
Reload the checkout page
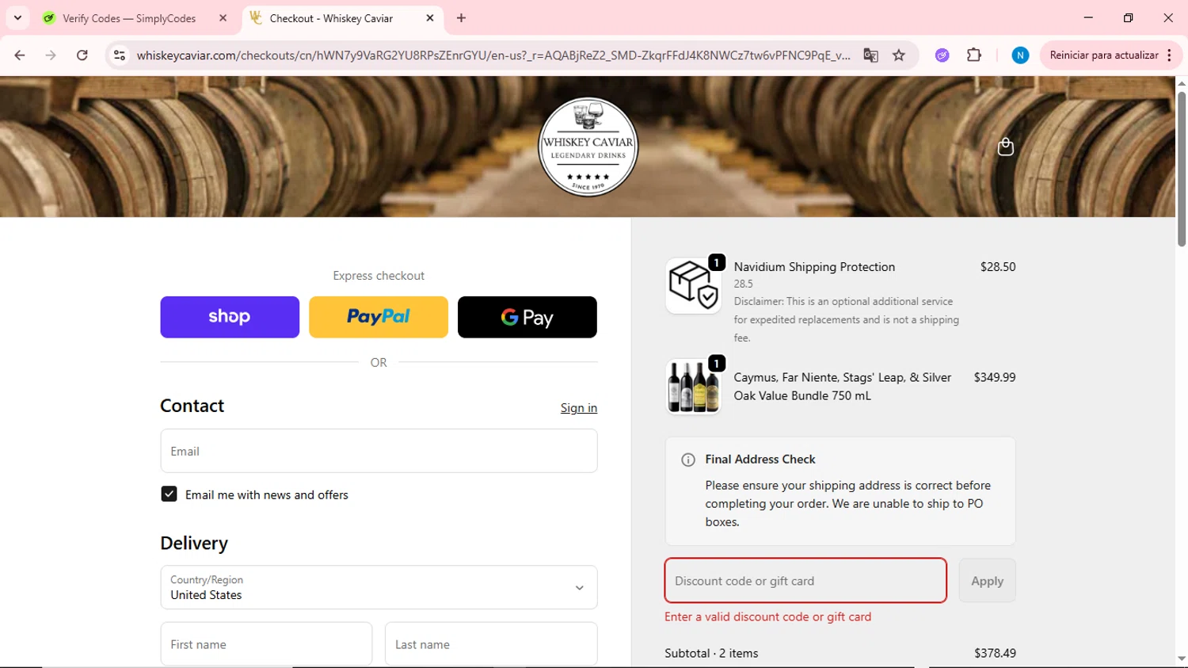pos(82,55)
